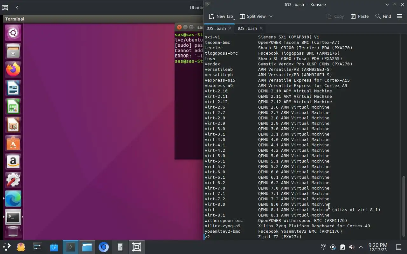The height and width of the screenshot is (254, 407).
Task: Open LibreOffice Writer in the Unity launcher
Action: coord(13,88)
